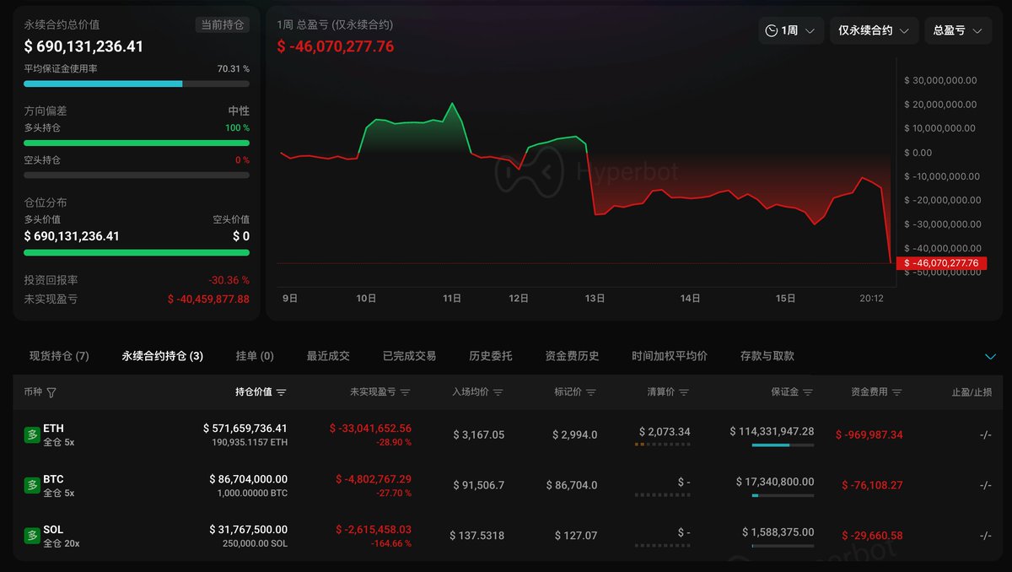Switch to 现货持仓 (7) tab
The width and height of the screenshot is (1012, 572).
59,356
